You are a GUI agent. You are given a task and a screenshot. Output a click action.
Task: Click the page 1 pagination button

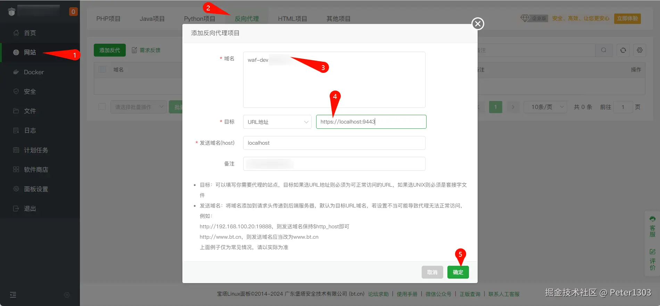[496, 107]
